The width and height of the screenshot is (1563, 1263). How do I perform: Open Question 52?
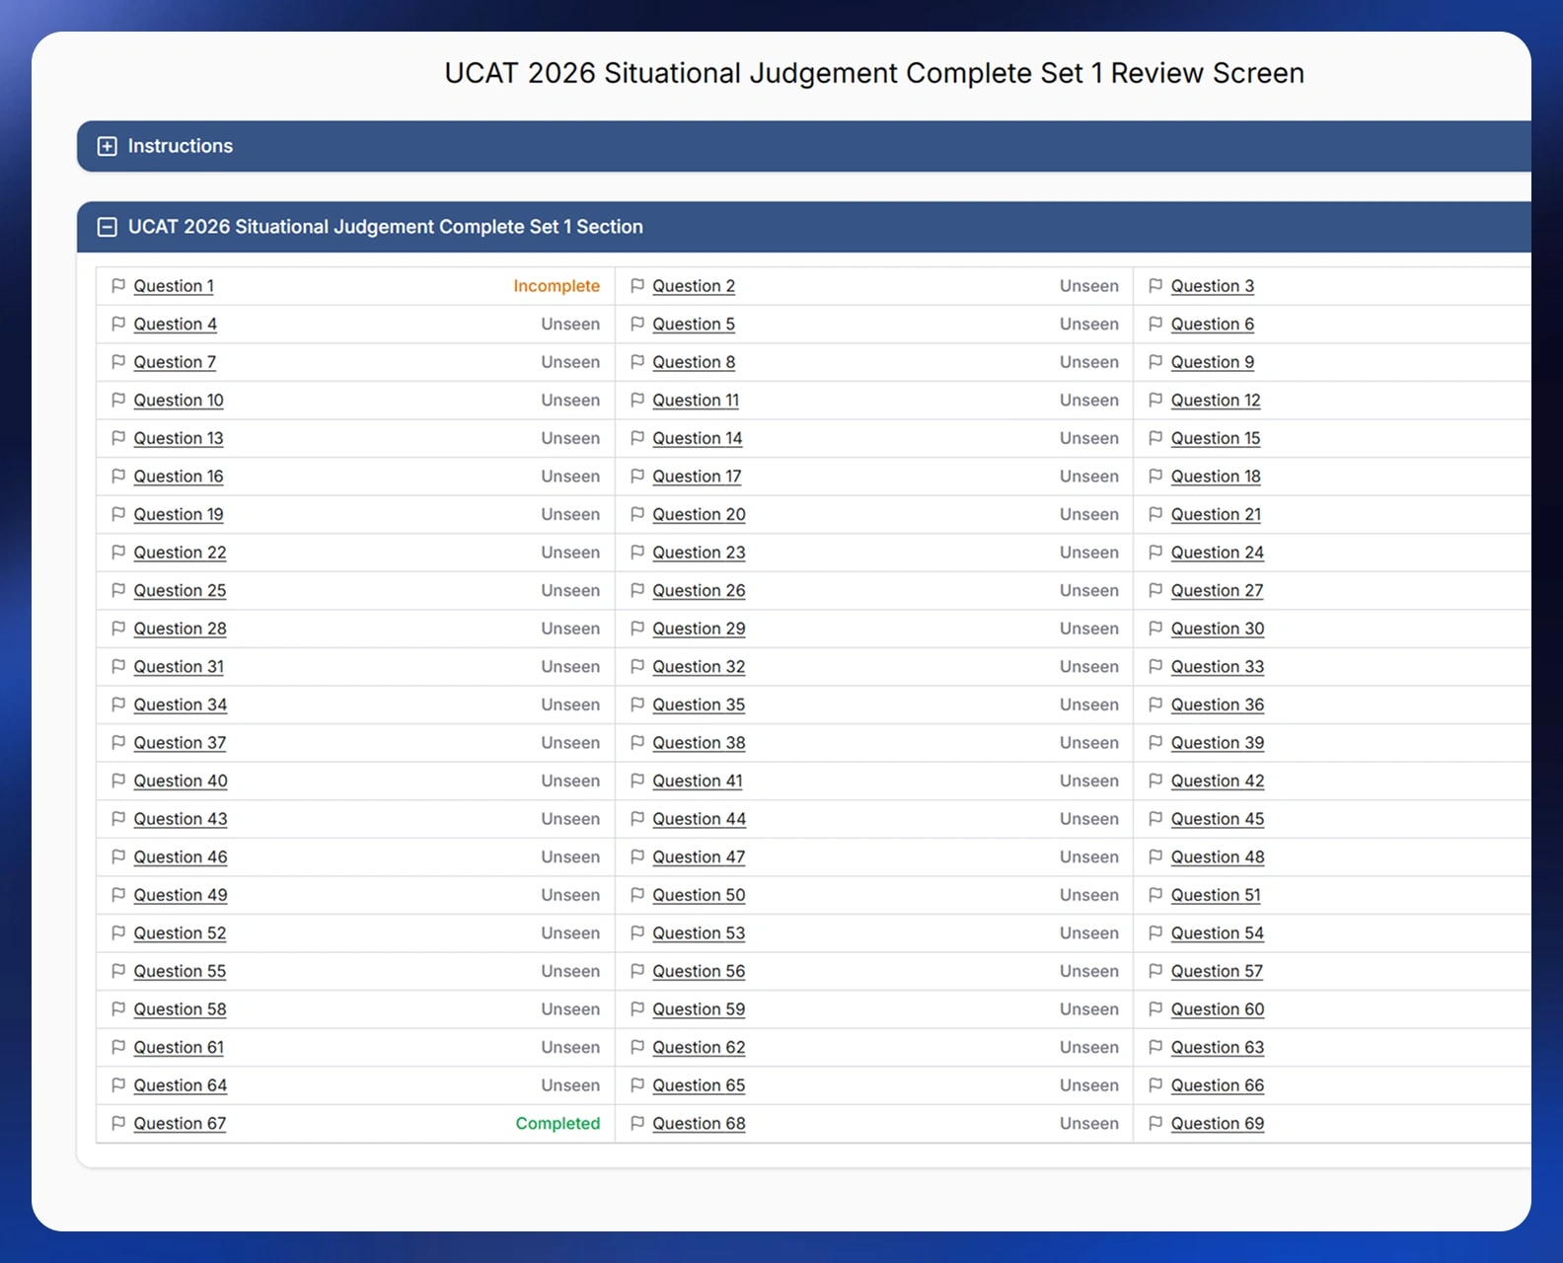[180, 933]
